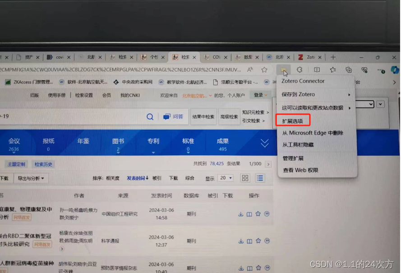This screenshot has height=273, width=401.
Task: Open the browser Extensions puzzle icon
Action: 300,69
